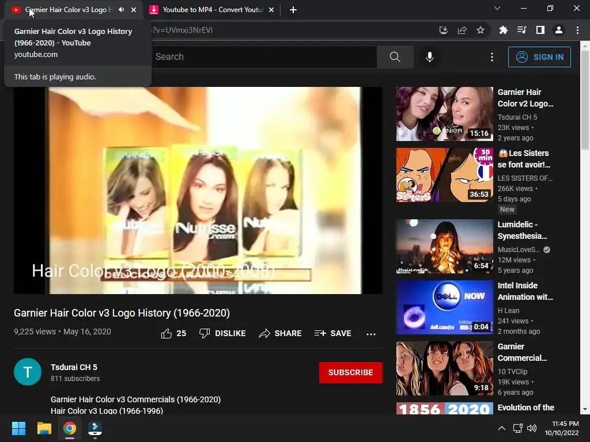Screen dimensions: 590x442
Task: Open the Chrome profile icon
Action: [x=559, y=30]
